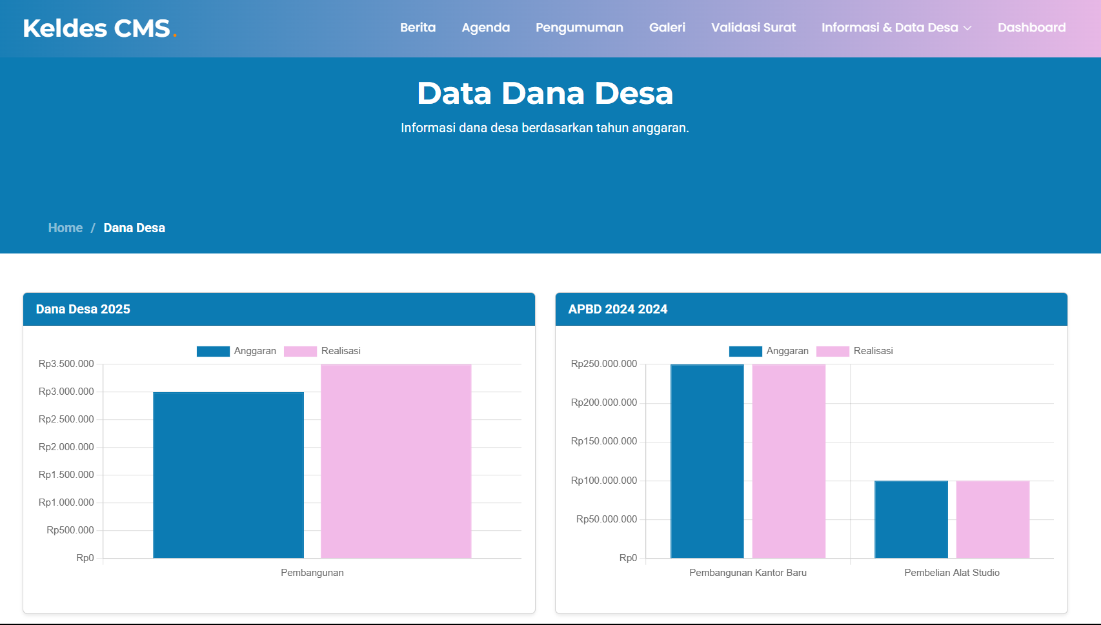This screenshot has width=1101, height=625.
Task: Click the Dana Desa 2025 panel header
Action: tap(83, 310)
